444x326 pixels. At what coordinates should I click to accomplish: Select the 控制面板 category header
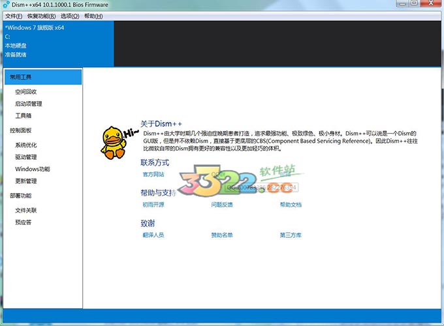coord(21,130)
